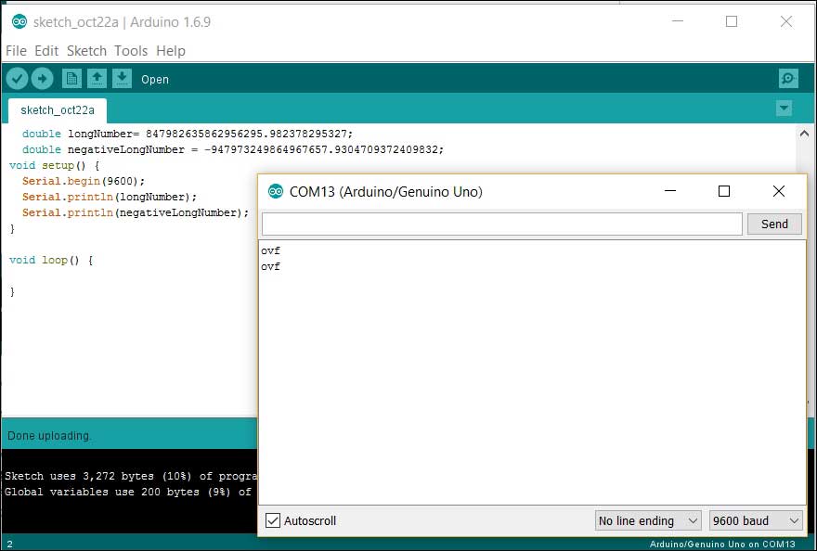Click the serial input text field

tap(501, 224)
